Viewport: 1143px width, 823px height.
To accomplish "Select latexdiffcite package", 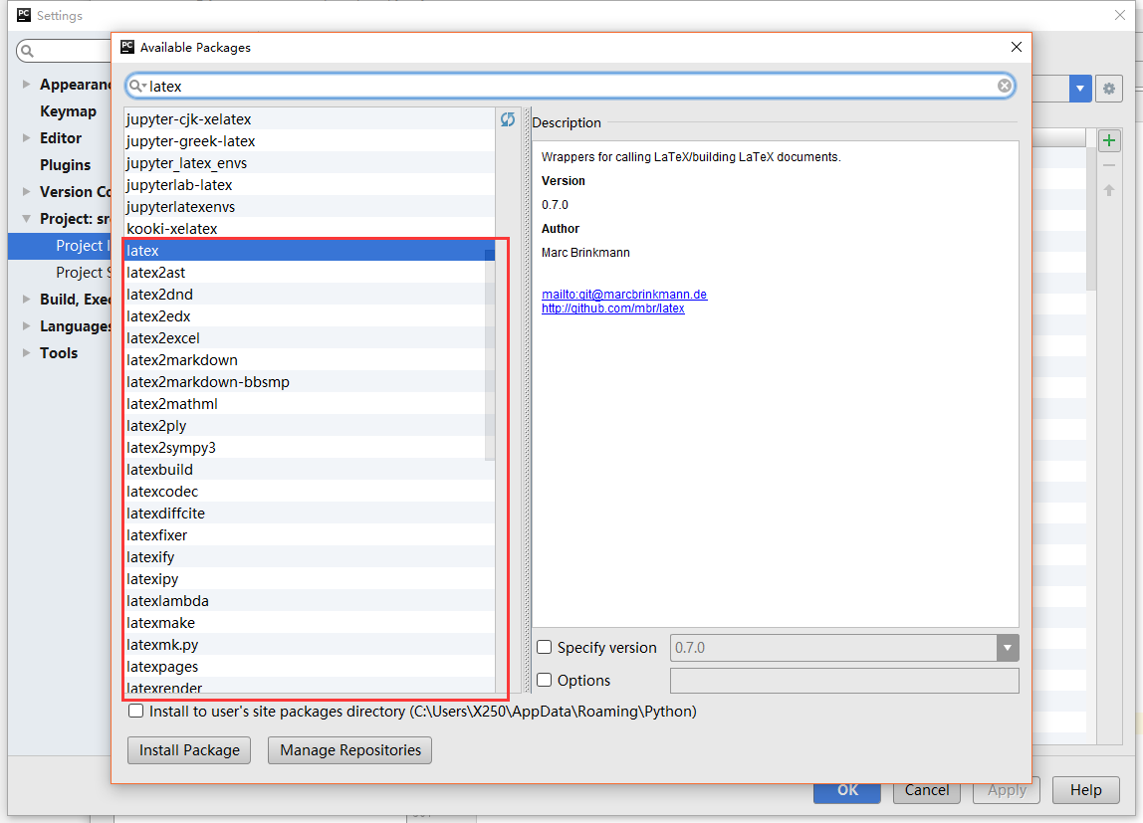I will click(309, 513).
